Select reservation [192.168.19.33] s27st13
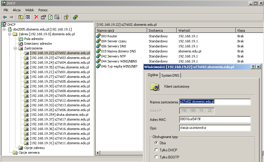This screenshot has height=162, width=264. (60, 105)
